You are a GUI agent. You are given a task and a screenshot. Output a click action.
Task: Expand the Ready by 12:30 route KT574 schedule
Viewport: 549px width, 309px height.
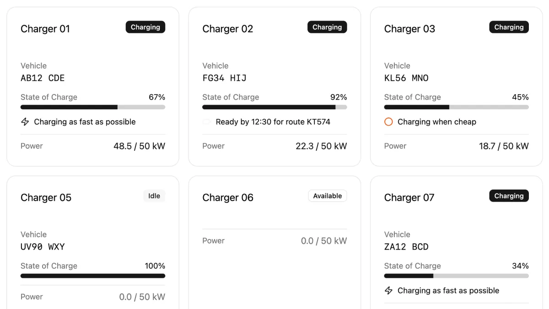tap(274, 122)
